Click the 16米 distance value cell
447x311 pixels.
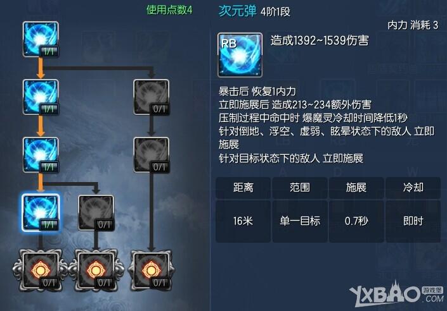coord(243,221)
